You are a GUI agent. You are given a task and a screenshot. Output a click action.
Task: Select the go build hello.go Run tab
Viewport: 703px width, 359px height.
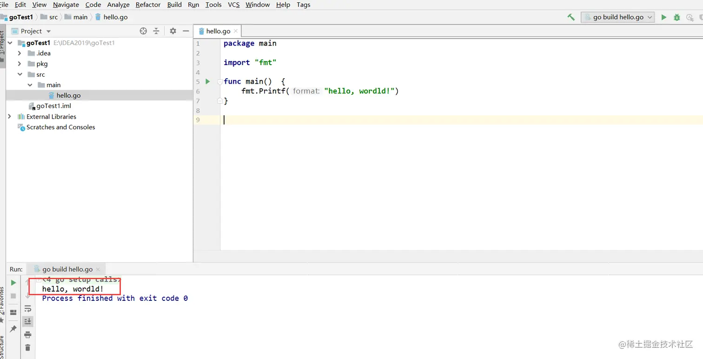coord(67,269)
